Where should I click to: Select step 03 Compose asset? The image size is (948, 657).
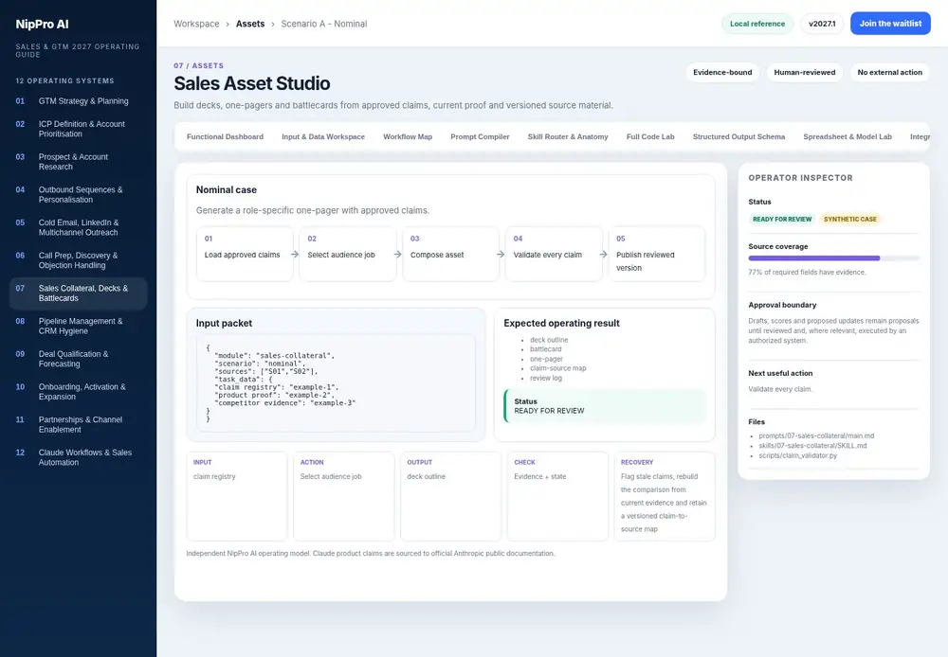click(451, 254)
